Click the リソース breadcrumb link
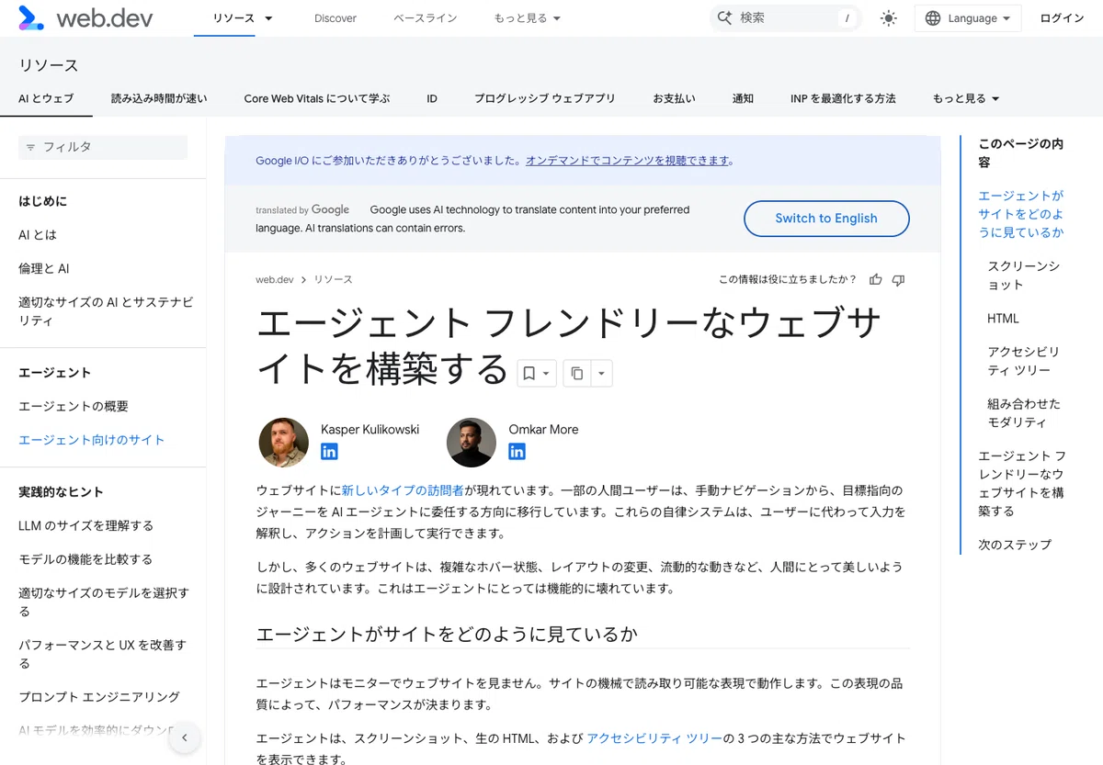The height and width of the screenshot is (765, 1103). coord(333,279)
